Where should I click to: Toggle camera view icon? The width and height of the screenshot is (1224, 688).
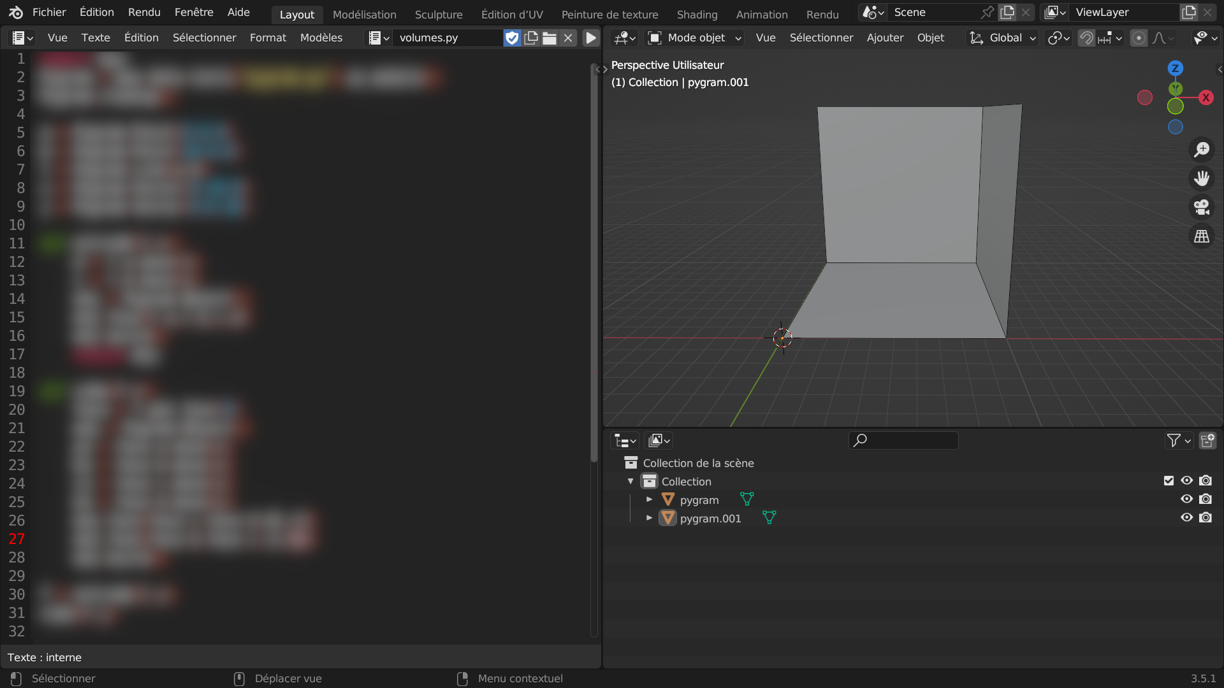1202,207
